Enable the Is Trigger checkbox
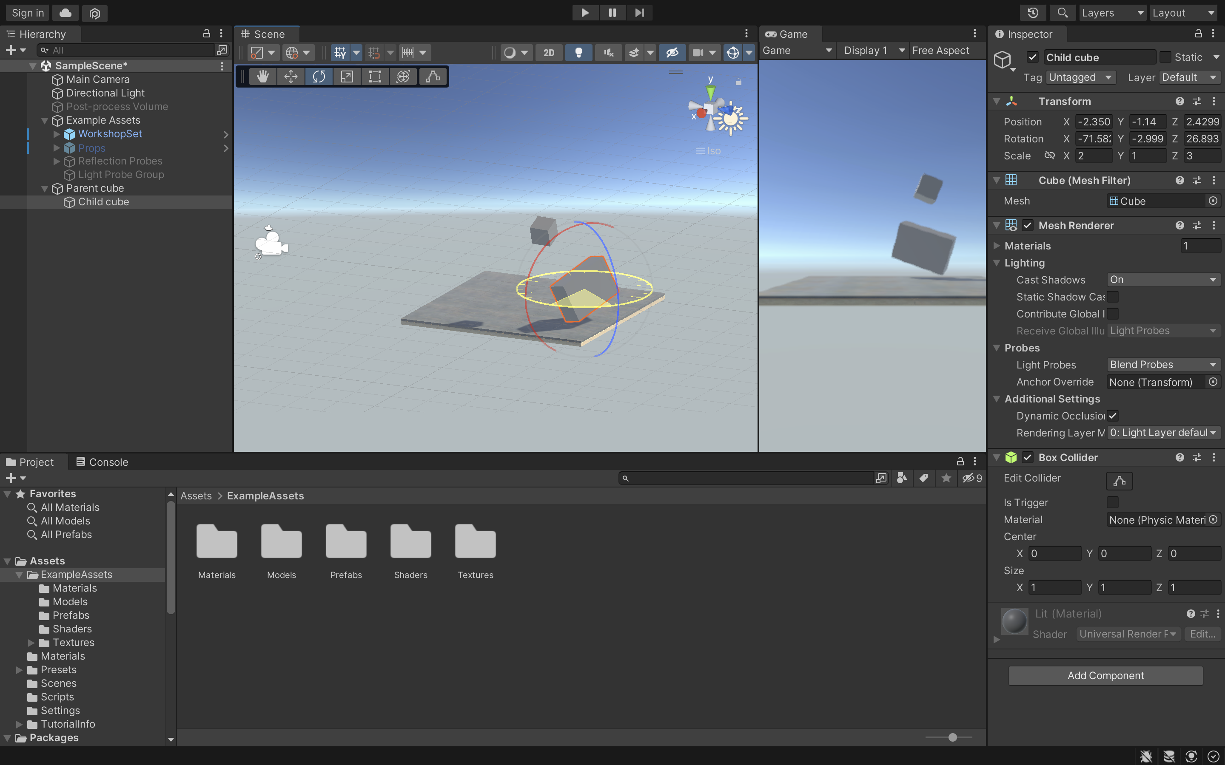Screen dimensions: 1225x765 point(1113,502)
